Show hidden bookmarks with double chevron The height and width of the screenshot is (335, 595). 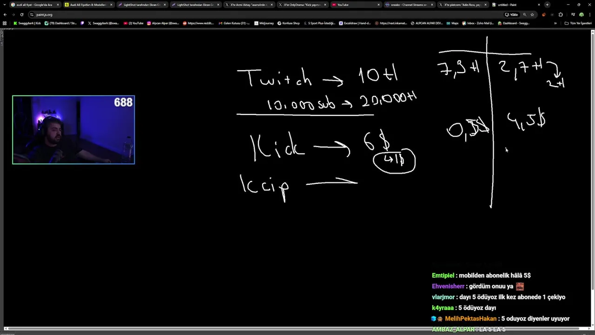tap(555, 23)
